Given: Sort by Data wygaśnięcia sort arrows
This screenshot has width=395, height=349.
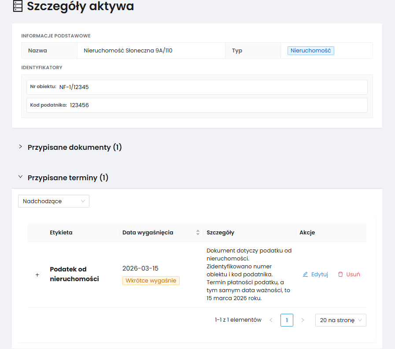Looking at the screenshot, I should click(x=198, y=233).
